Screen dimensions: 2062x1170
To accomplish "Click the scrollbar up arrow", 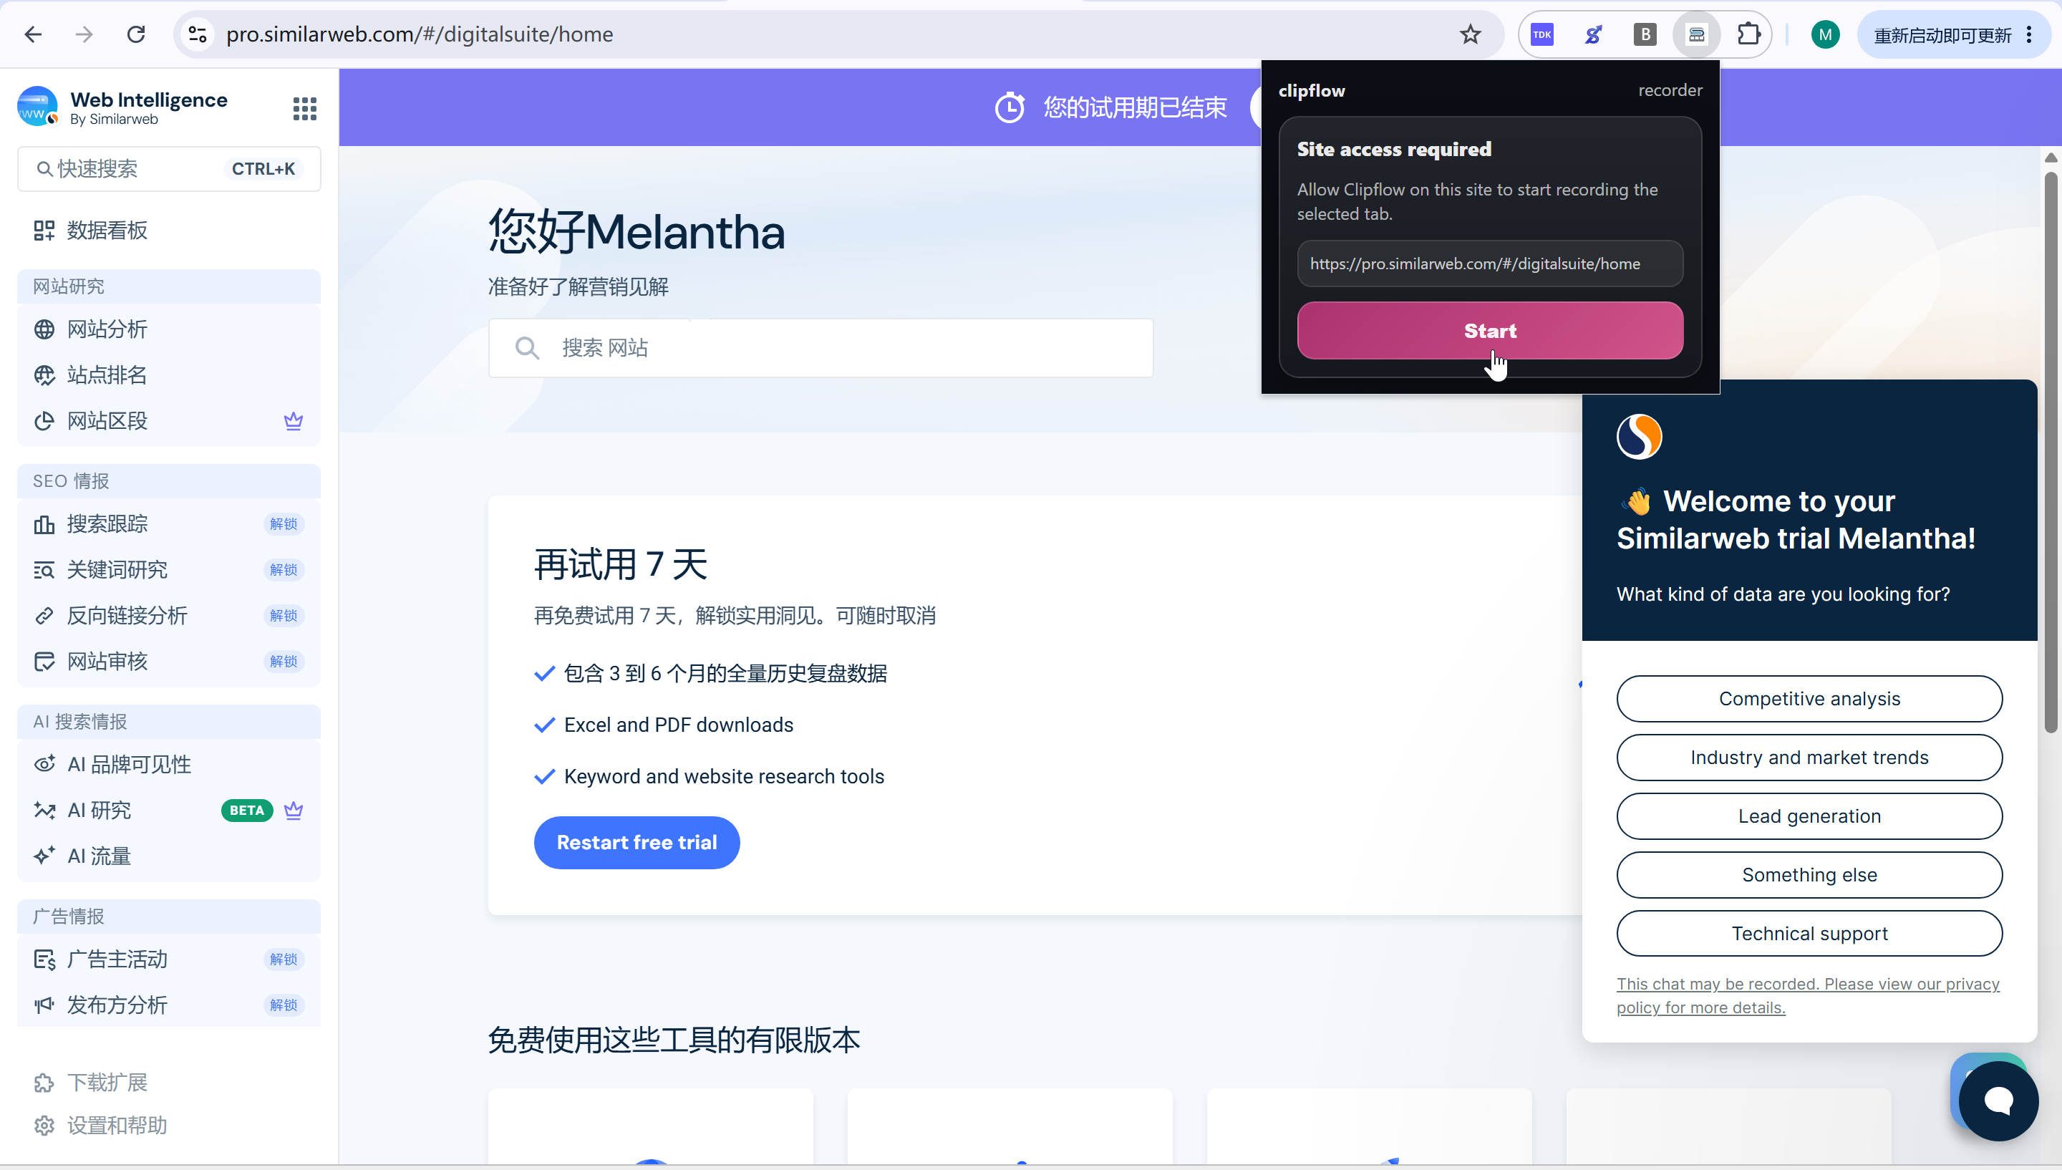I will (2051, 158).
